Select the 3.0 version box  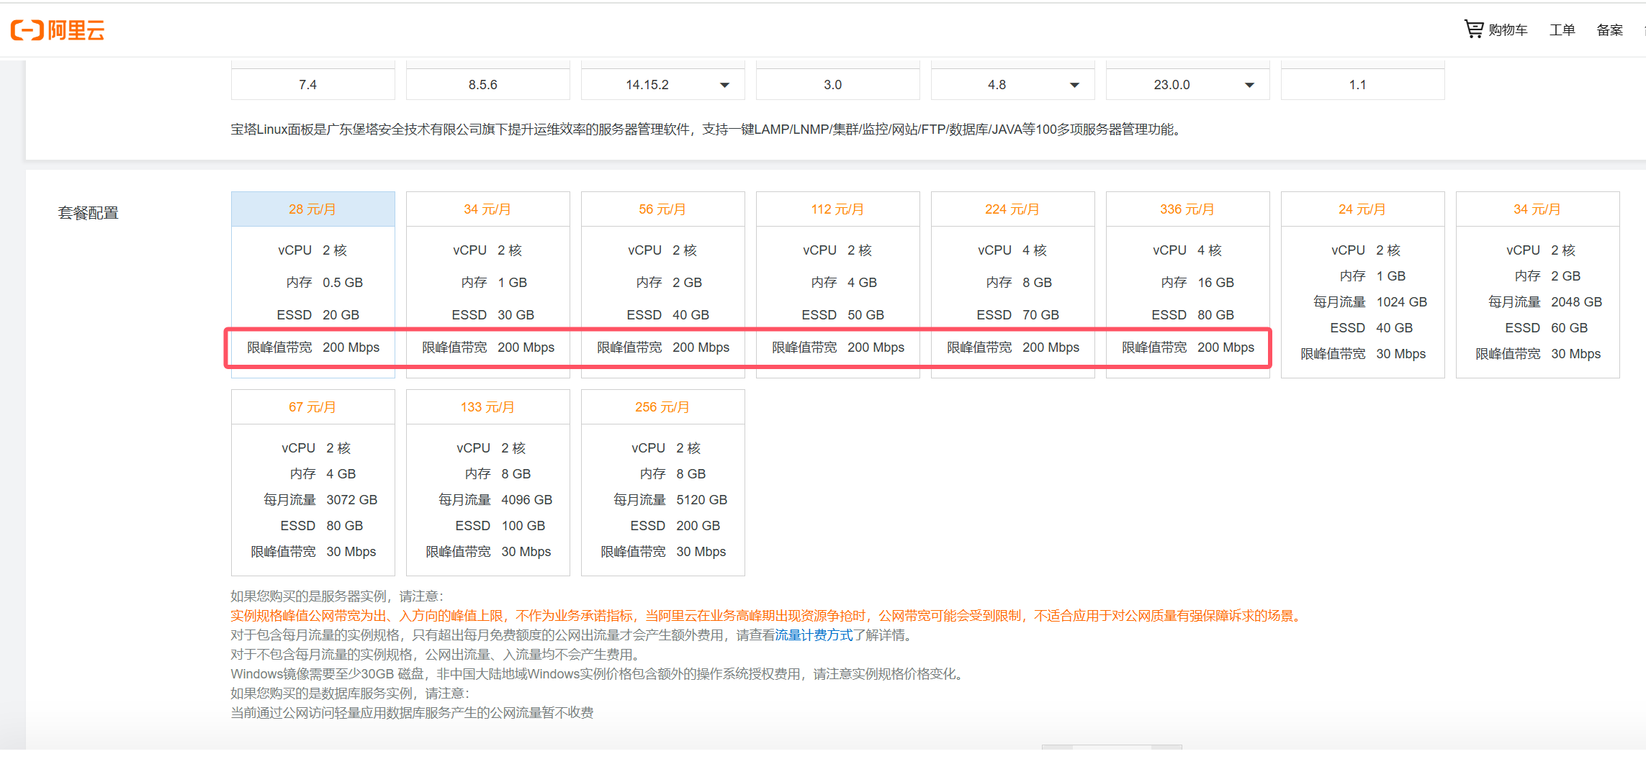click(837, 84)
